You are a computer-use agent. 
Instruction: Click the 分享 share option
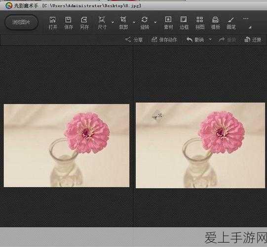tap(134, 40)
